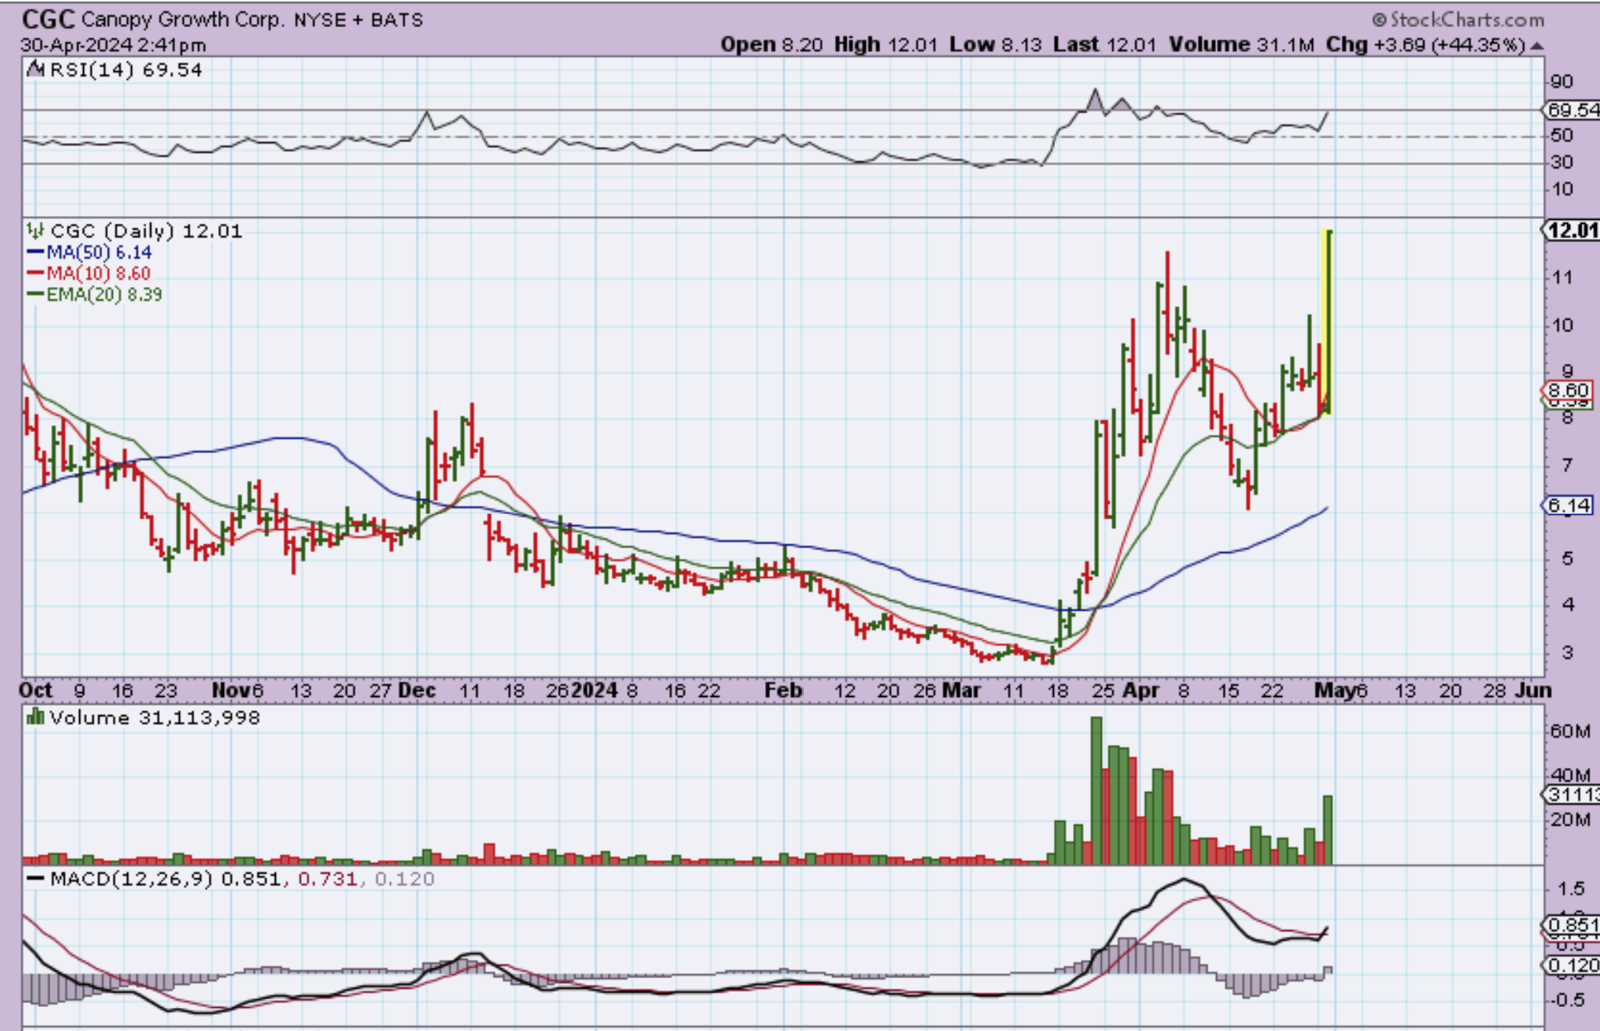Click the yellow highlighted latest price bar
The height and width of the screenshot is (1031, 1600).
point(1327,320)
